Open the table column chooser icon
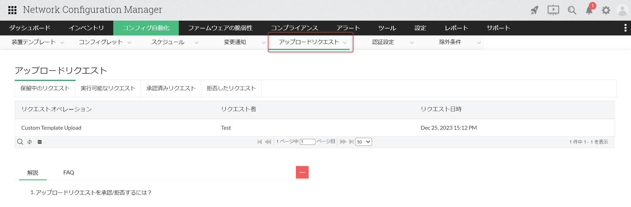This screenshot has width=631, height=207. click(40, 142)
